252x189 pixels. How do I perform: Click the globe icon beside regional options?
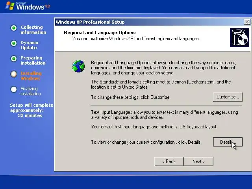pyautogui.click(x=78, y=66)
